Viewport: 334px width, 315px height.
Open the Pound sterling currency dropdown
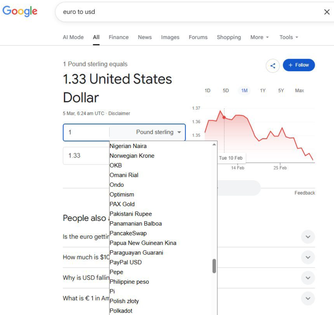159,132
